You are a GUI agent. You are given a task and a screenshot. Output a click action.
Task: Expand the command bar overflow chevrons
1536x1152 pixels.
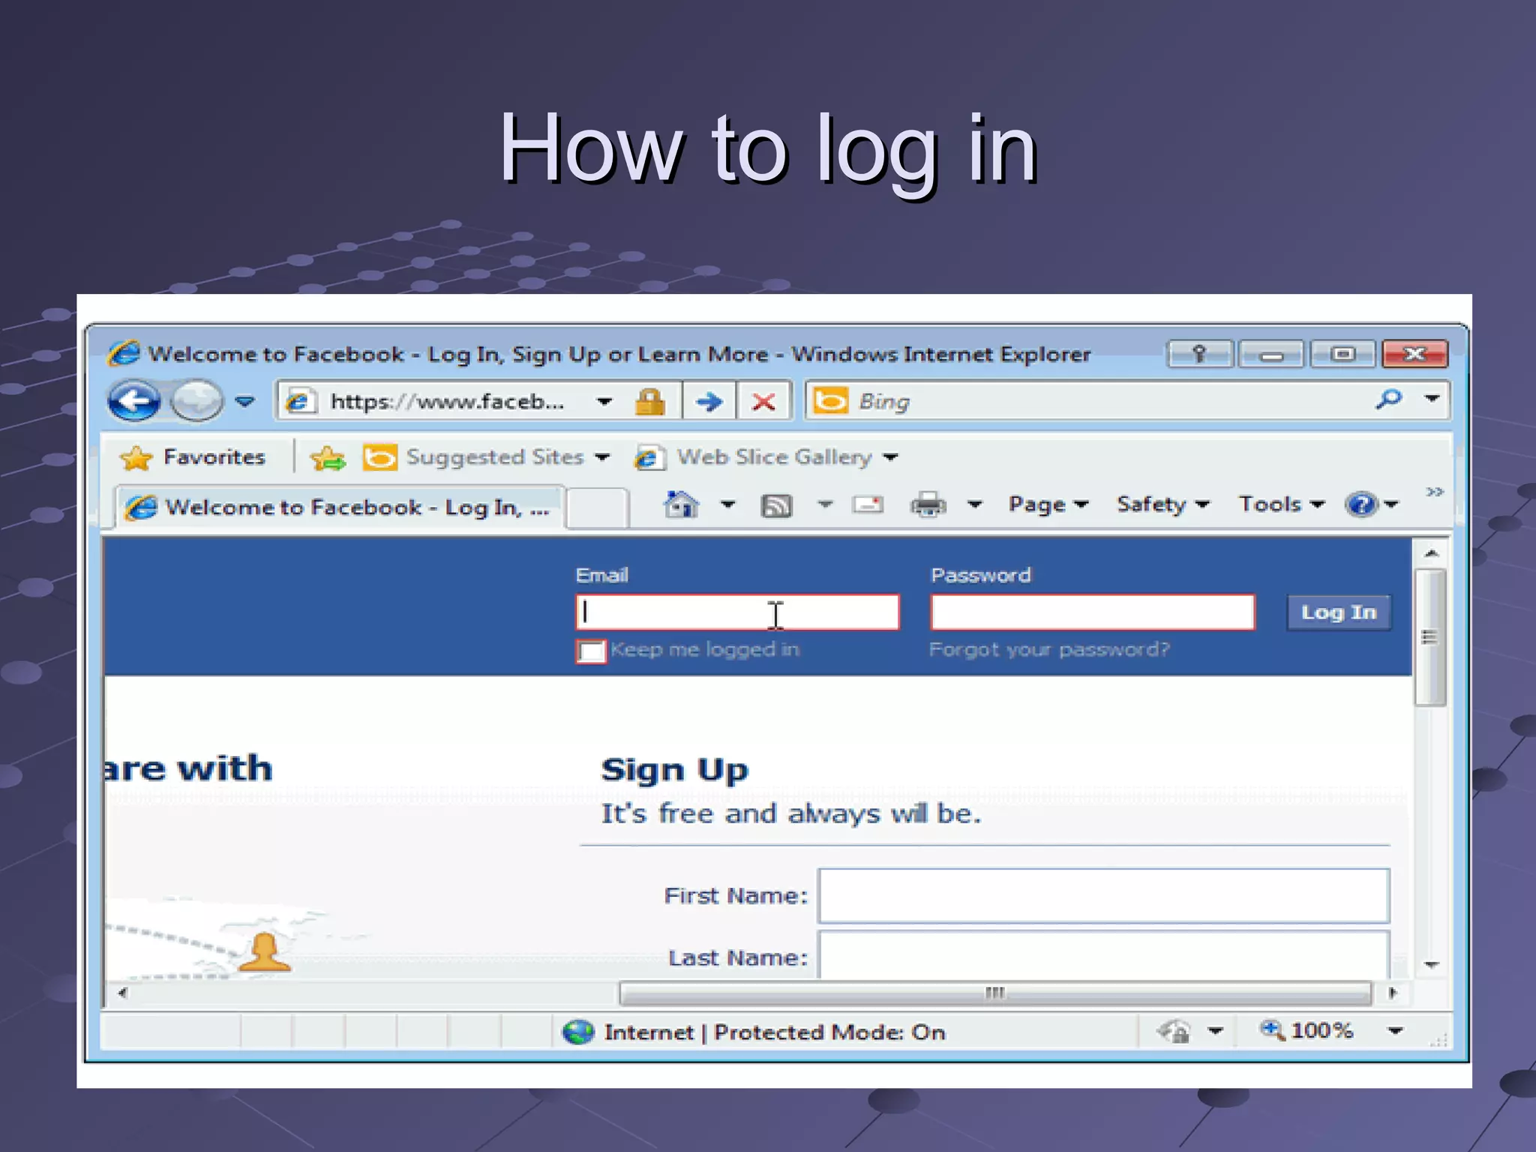coord(1435,492)
